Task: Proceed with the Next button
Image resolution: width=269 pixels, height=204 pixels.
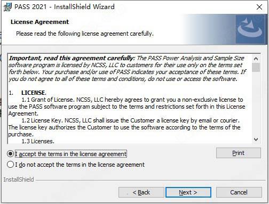Action: click(x=188, y=192)
